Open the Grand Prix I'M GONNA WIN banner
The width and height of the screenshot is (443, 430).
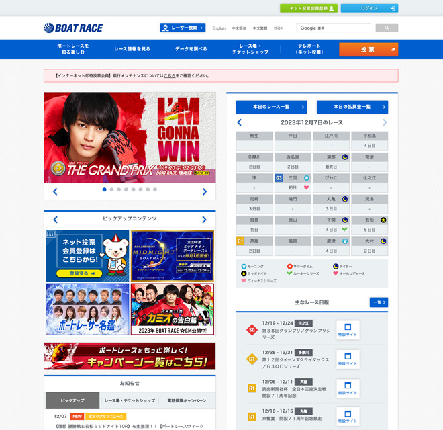point(130,138)
